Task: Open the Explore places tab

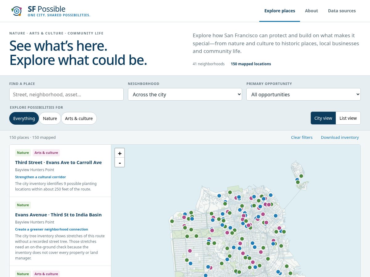Action: [x=280, y=11]
